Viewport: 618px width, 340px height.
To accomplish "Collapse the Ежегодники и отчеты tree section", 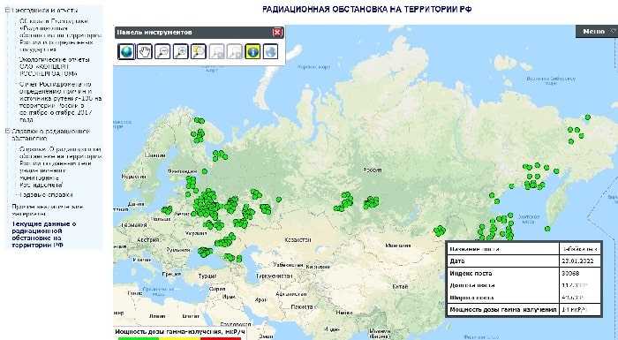I will coord(7,11).
